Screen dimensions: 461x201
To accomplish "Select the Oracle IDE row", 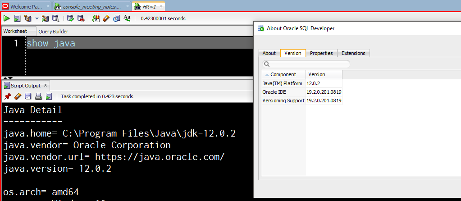I will [302, 92].
